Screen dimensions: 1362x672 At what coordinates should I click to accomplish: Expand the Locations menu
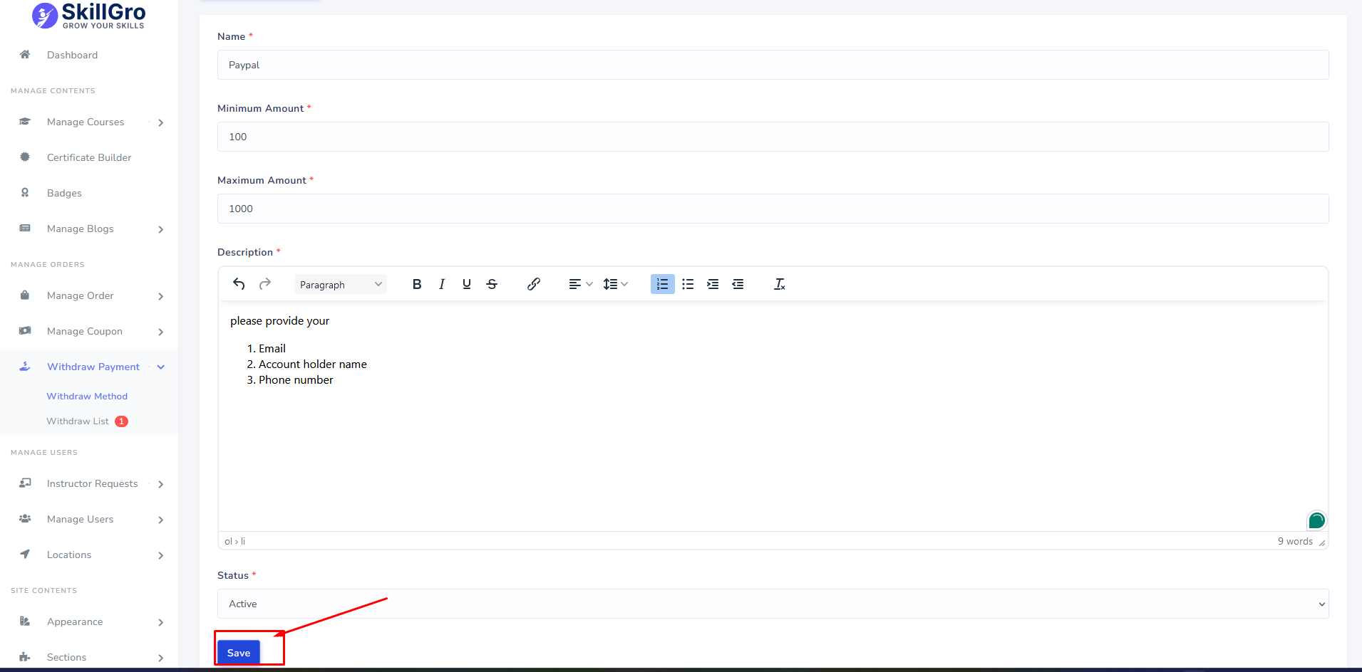coord(89,555)
